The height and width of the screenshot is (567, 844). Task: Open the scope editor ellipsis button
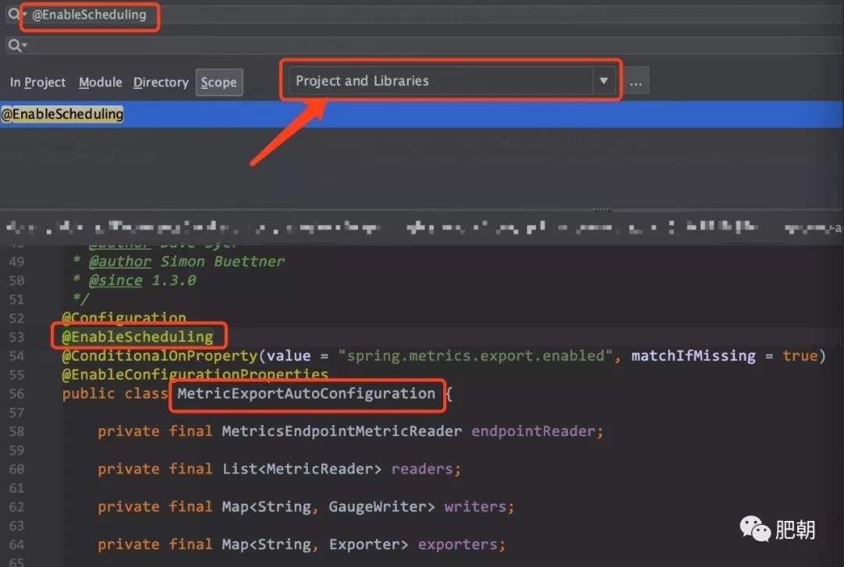(635, 81)
